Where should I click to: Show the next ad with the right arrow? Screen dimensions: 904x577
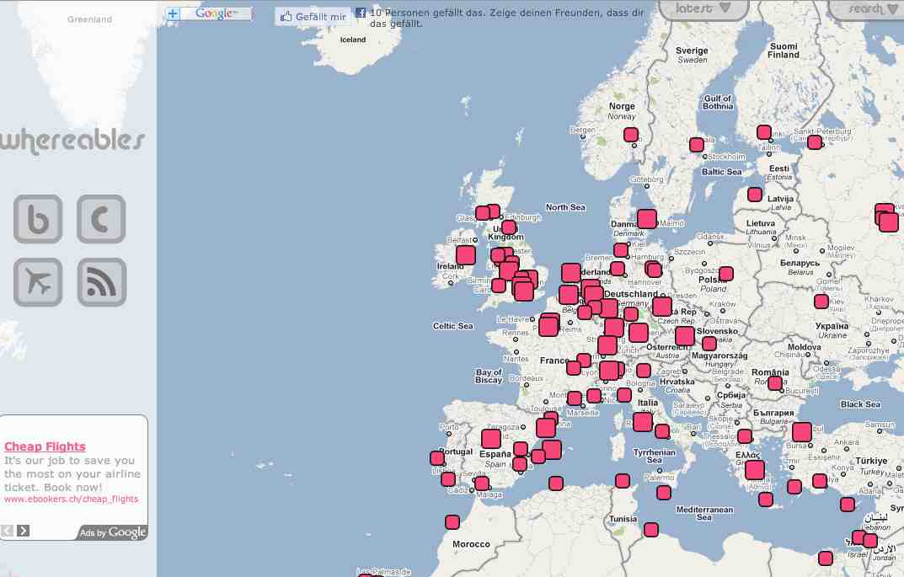(23, 531)
